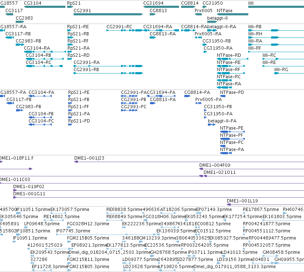The width and height of the screenshot is (304, 272).
Task: Open the LD23628.5prime EST label
Action: tap(141, 267)
